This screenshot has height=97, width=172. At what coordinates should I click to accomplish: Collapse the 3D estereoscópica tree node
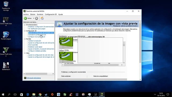25,25
